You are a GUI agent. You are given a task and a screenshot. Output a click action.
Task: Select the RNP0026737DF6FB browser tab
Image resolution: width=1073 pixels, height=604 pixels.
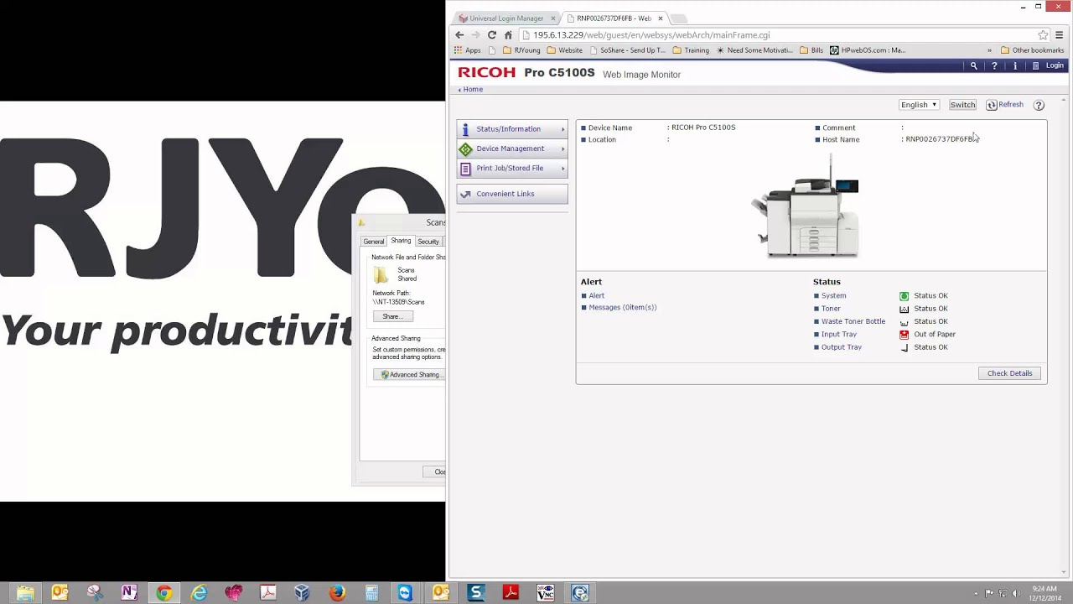click(614, 18)
